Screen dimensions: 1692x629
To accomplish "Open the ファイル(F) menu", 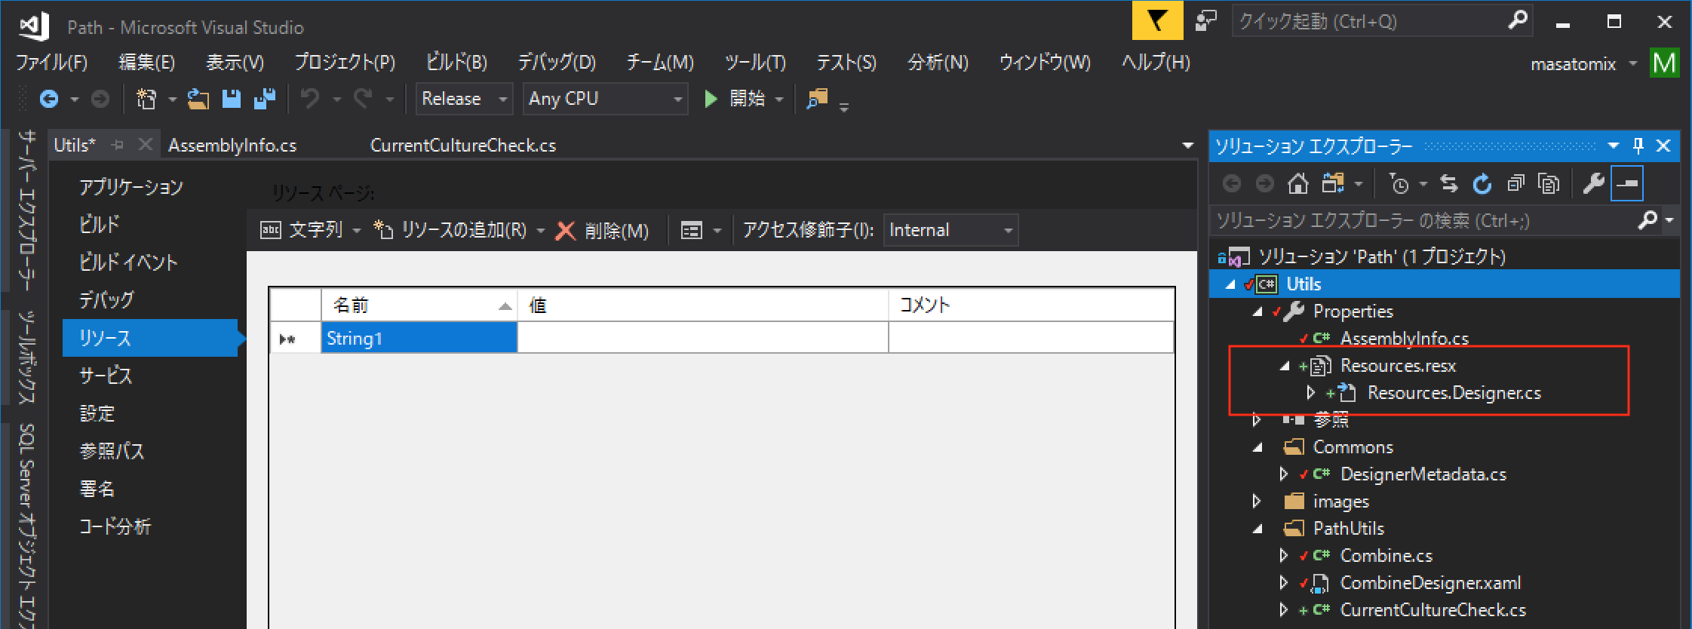I will 52,62.
